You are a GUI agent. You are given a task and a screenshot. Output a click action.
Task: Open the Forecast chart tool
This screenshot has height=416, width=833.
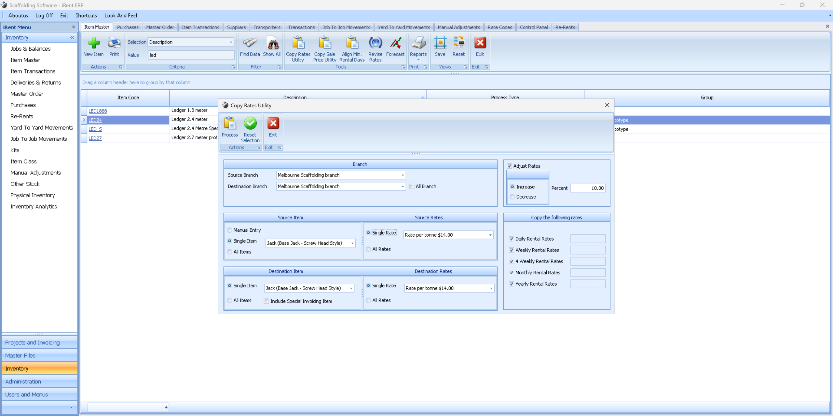tap(395, 43)
